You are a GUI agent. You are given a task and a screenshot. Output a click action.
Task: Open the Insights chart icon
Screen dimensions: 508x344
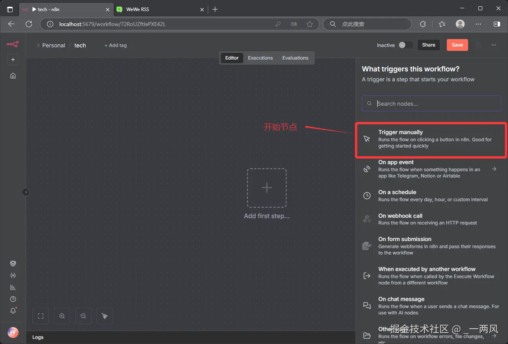point(13,287)
